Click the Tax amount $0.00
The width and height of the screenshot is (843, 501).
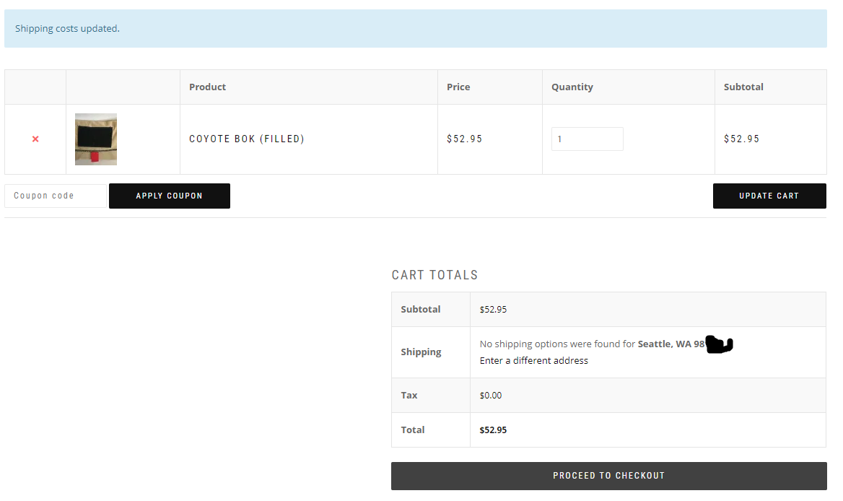491,395
